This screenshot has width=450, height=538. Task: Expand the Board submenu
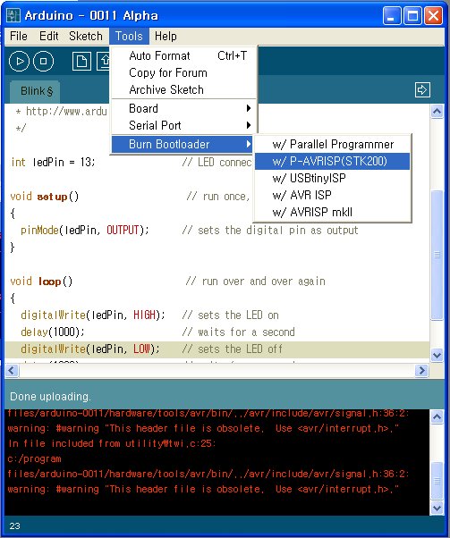(x=184, y=108)
